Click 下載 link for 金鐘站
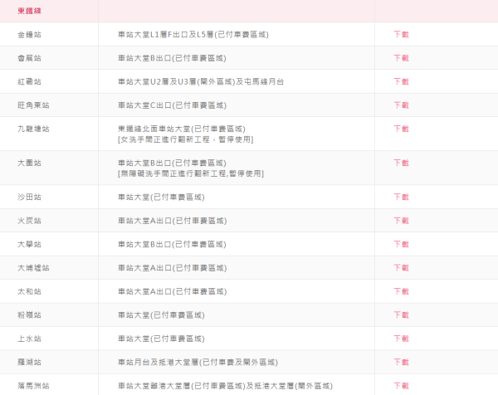Viewport: 498px width, 395px height. coord(401,35)
